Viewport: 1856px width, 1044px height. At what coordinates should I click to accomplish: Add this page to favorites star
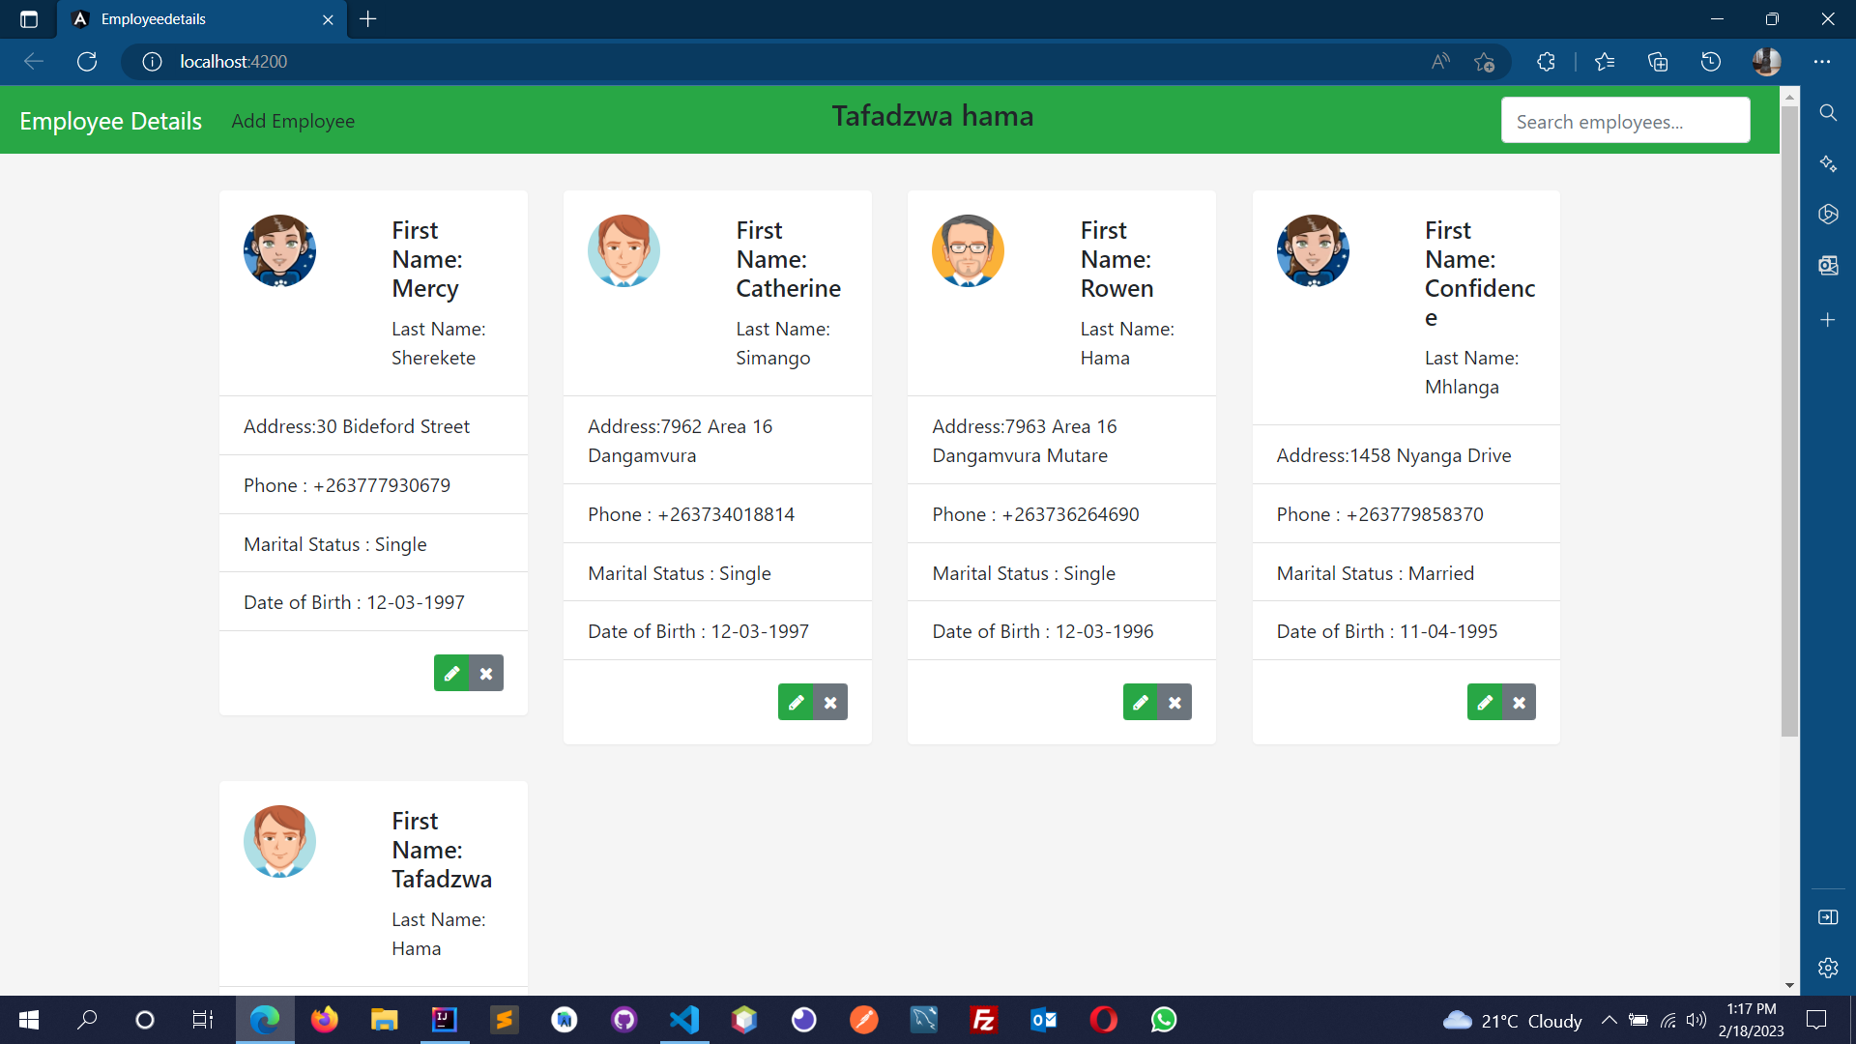[1485, 62]
